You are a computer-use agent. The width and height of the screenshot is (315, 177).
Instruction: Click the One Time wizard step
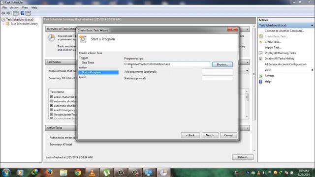[88, 62]
